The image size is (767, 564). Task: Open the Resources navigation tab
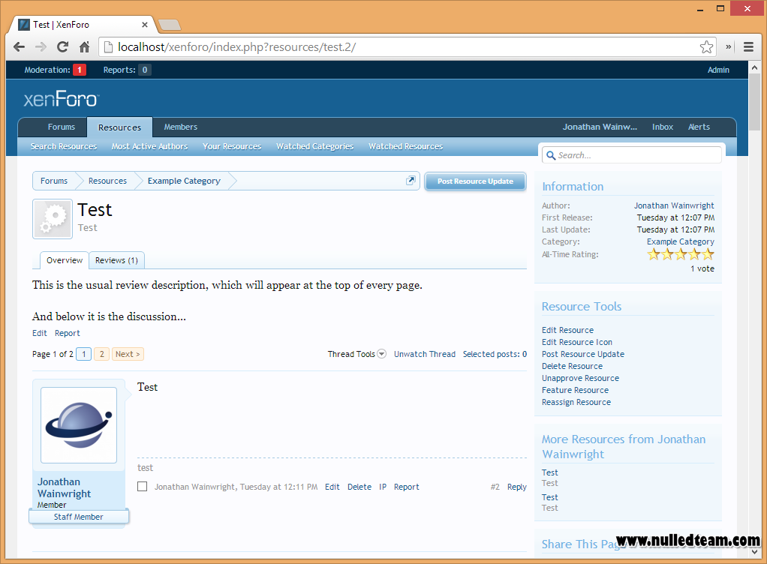(120, 127)
